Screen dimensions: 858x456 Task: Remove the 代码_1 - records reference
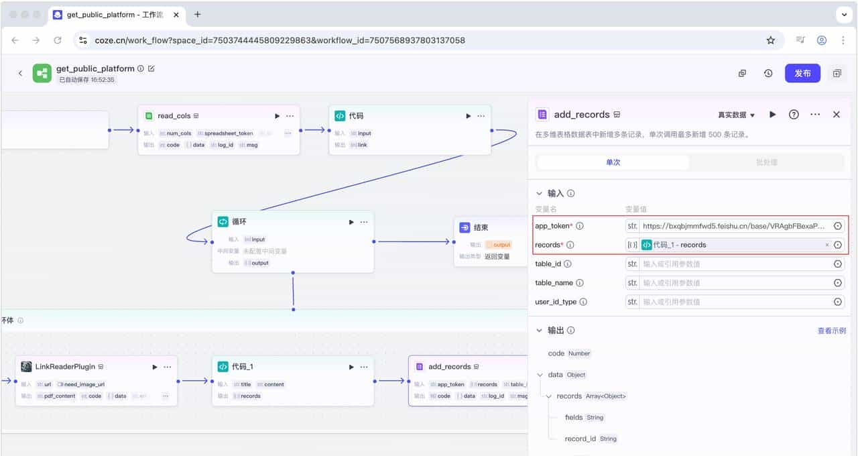coord(826,245)
